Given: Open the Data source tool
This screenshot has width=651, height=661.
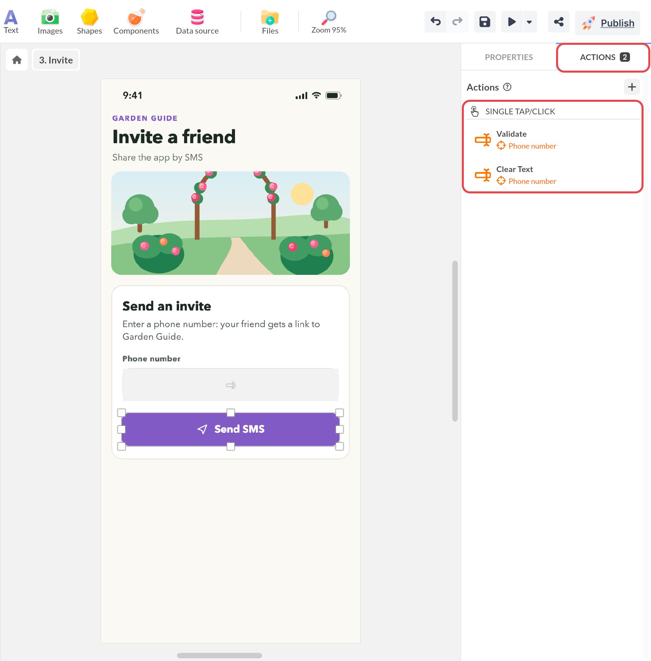Looking at the screenshot, I should pos(197,22).
